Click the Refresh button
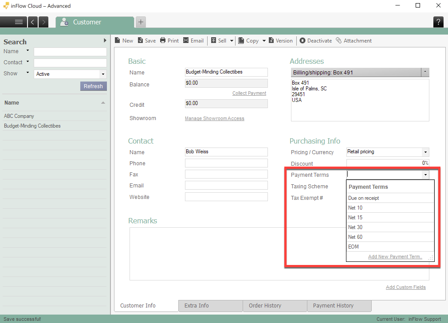 point(94,86)
